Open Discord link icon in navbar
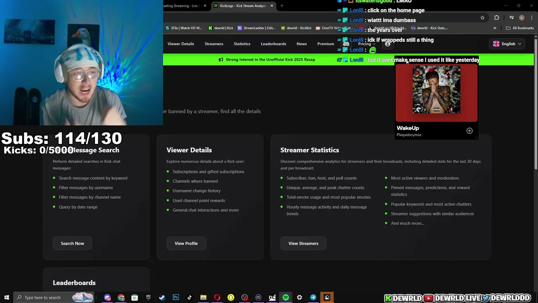 [x=346, y=44]
